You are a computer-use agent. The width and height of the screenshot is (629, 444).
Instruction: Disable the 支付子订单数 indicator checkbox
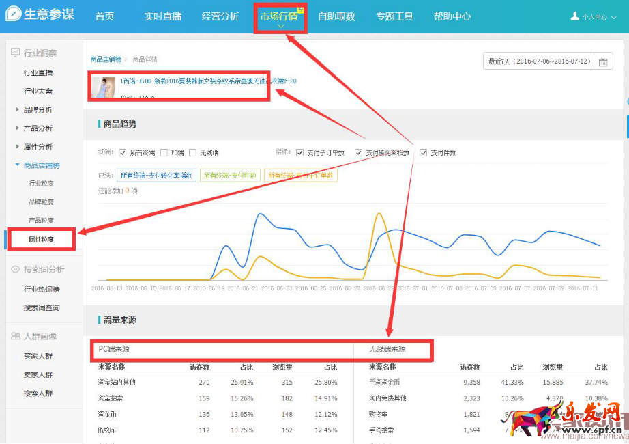(300, 152)
